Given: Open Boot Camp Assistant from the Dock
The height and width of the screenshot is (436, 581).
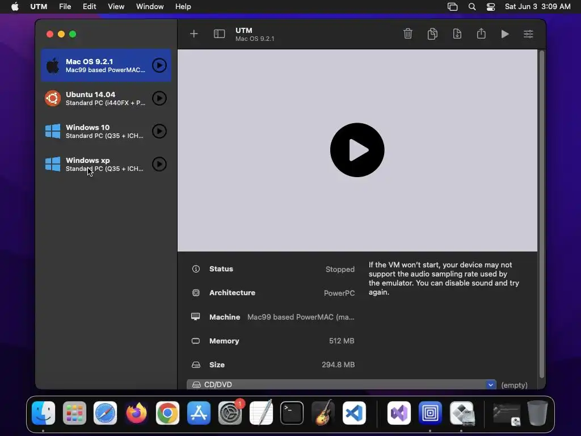Looking at the screenshot, I should [x=462, y=413].
